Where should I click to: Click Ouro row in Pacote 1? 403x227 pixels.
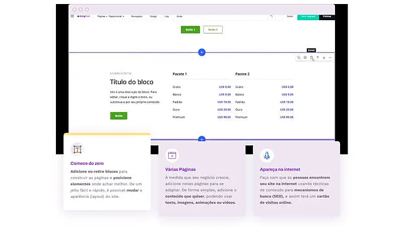(202, 109)
